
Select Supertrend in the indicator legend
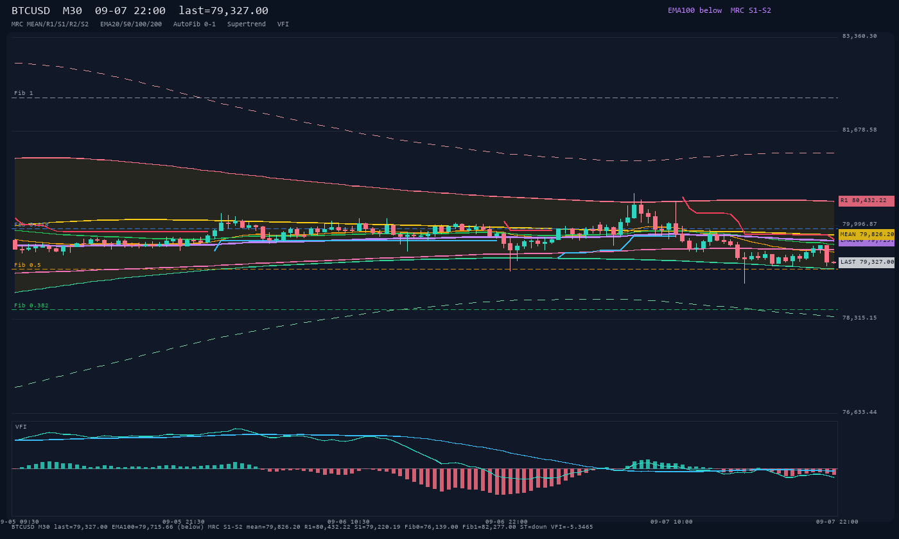pyautogui.click(x=247, y=24)
